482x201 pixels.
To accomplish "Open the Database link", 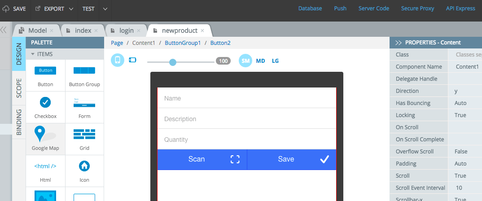I will (x=310, y=9).
